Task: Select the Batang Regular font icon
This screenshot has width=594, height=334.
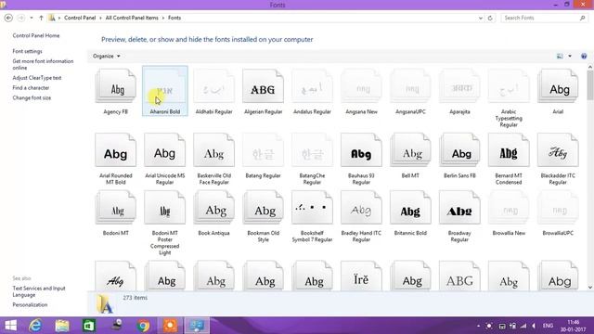Action: tap(263, 150)
